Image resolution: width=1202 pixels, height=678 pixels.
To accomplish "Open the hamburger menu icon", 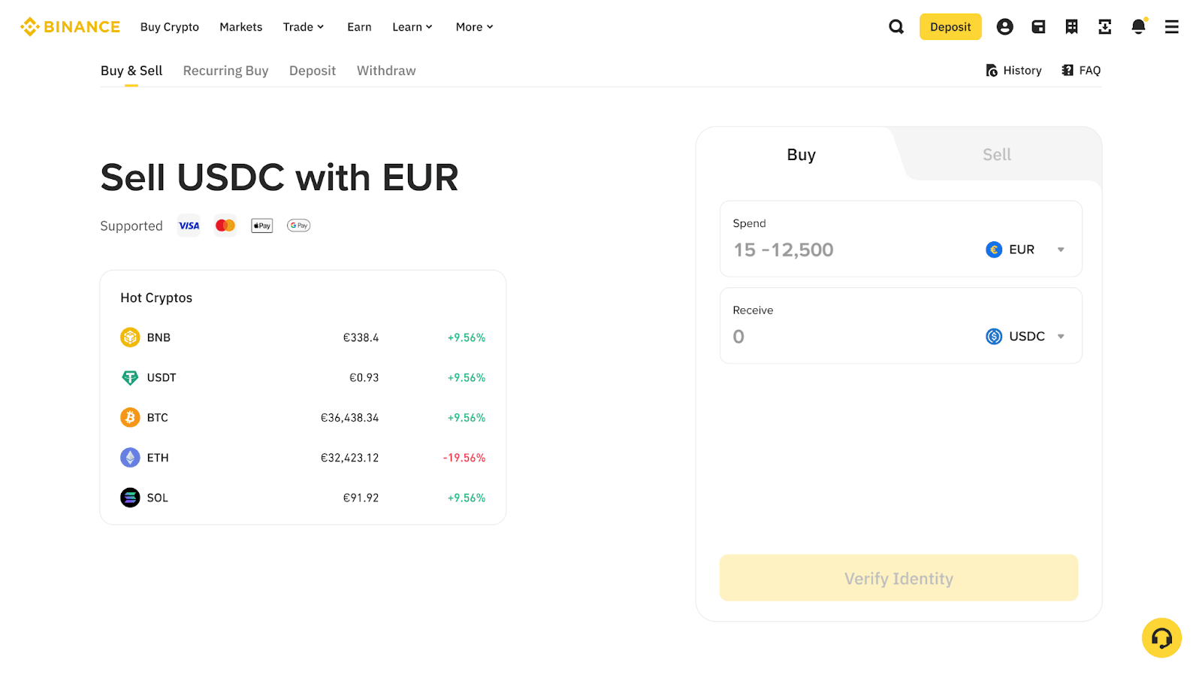I will [1171, 27].
